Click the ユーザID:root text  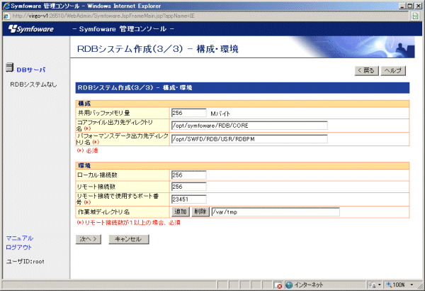point(25,261)
